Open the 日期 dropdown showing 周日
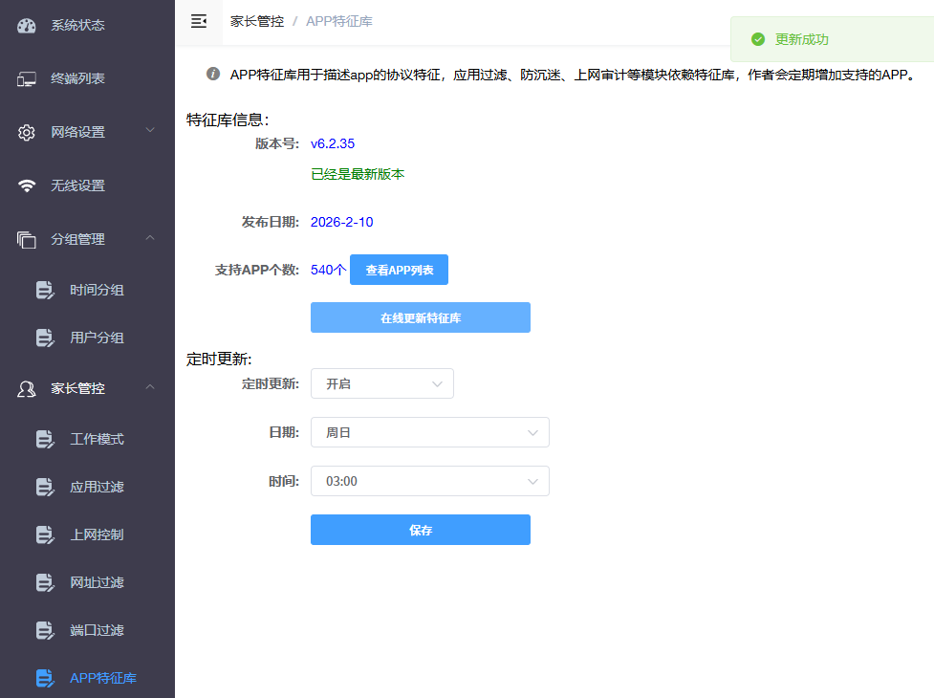 (429, 432)
